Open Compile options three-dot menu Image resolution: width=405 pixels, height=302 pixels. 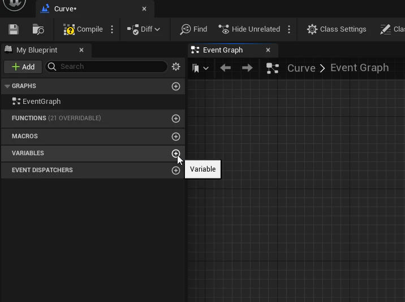[x=112, y=29]
